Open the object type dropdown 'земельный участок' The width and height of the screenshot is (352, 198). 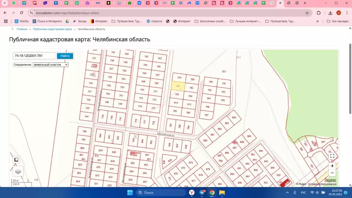[x=50, y=65]
